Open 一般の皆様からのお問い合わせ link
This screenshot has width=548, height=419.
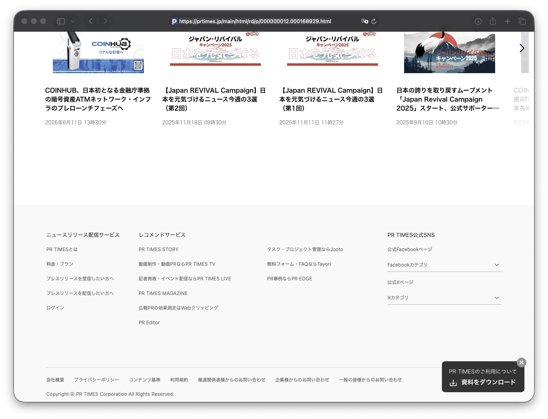(370, 380)
